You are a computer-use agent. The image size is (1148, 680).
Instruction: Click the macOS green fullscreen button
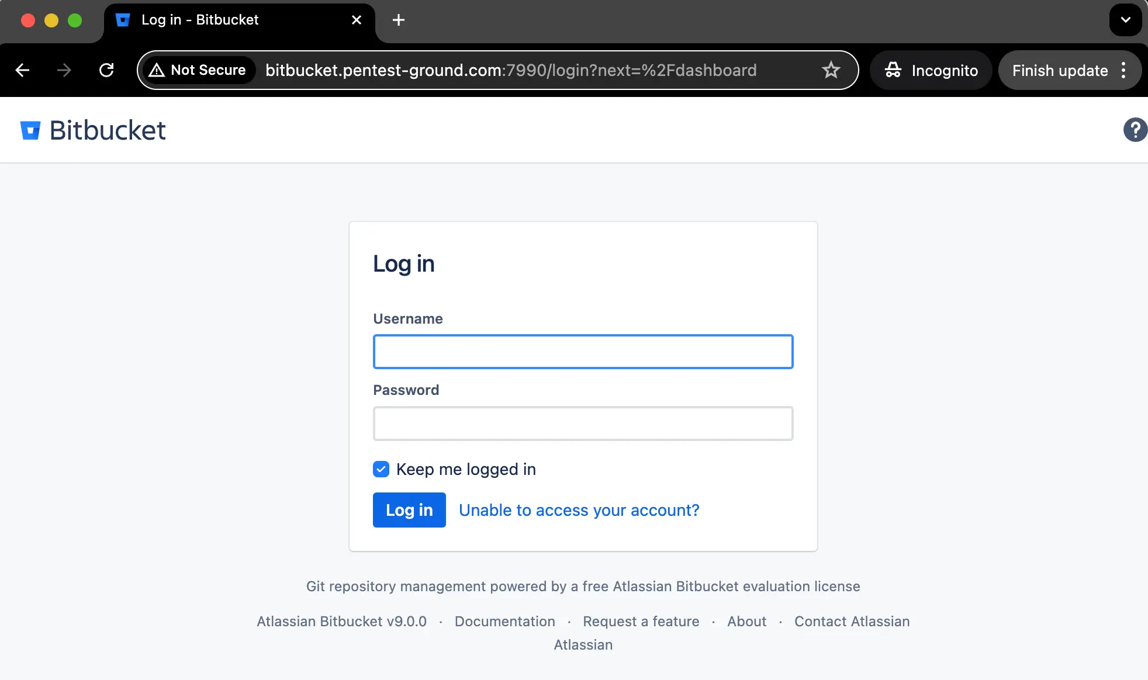[75, 20]
